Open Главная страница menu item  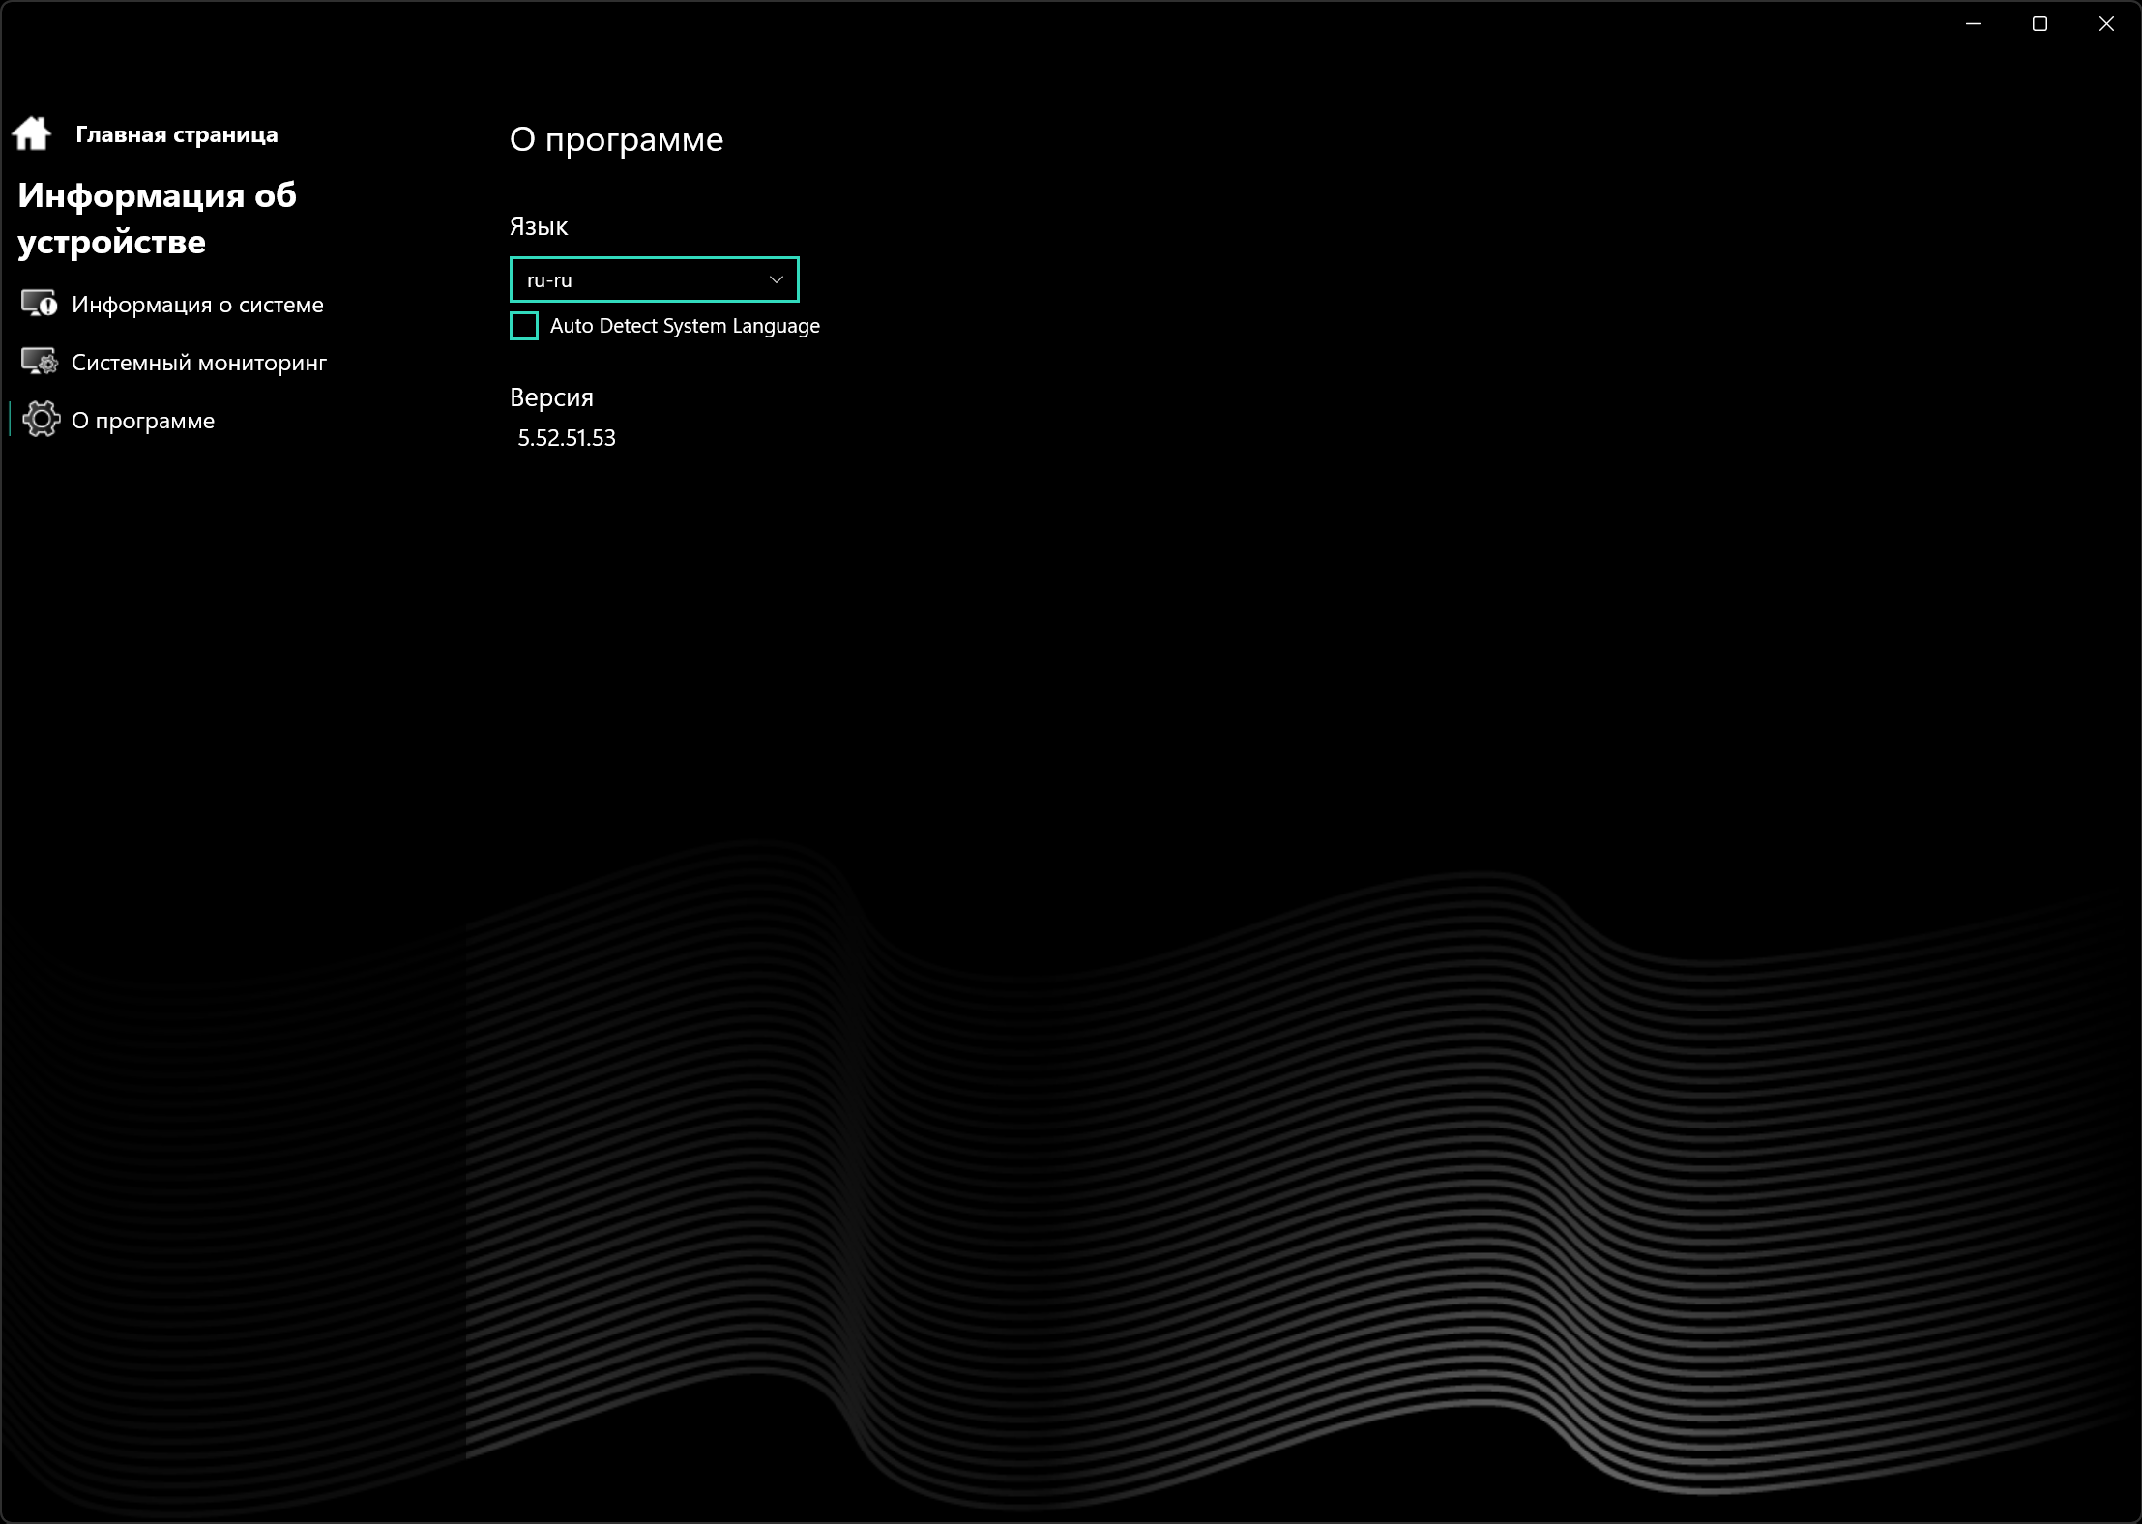click(x=176, y=134)
